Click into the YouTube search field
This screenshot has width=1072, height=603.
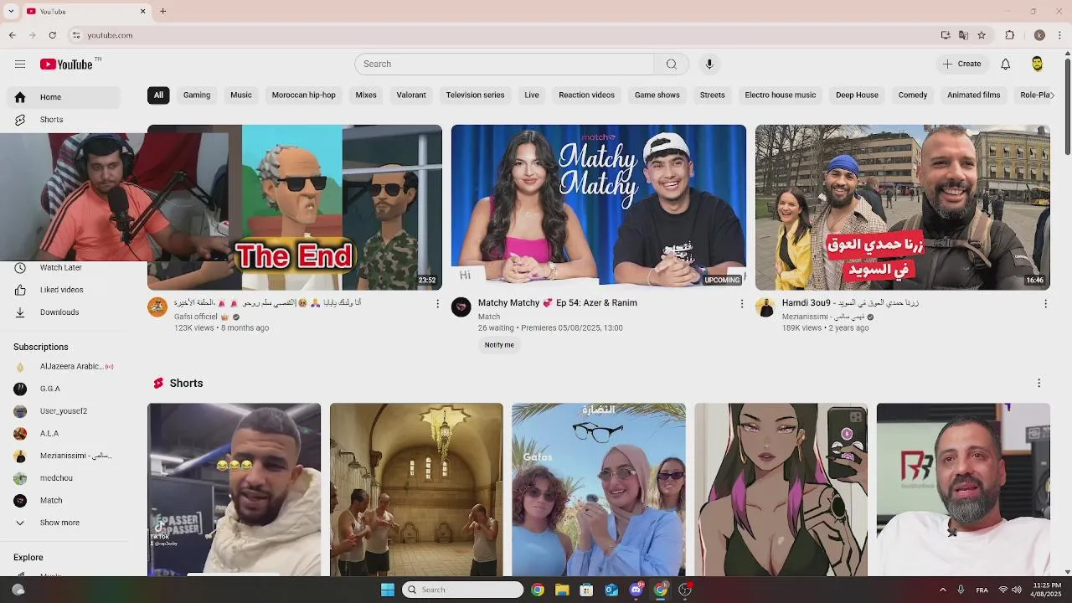(x=504, y=64)
